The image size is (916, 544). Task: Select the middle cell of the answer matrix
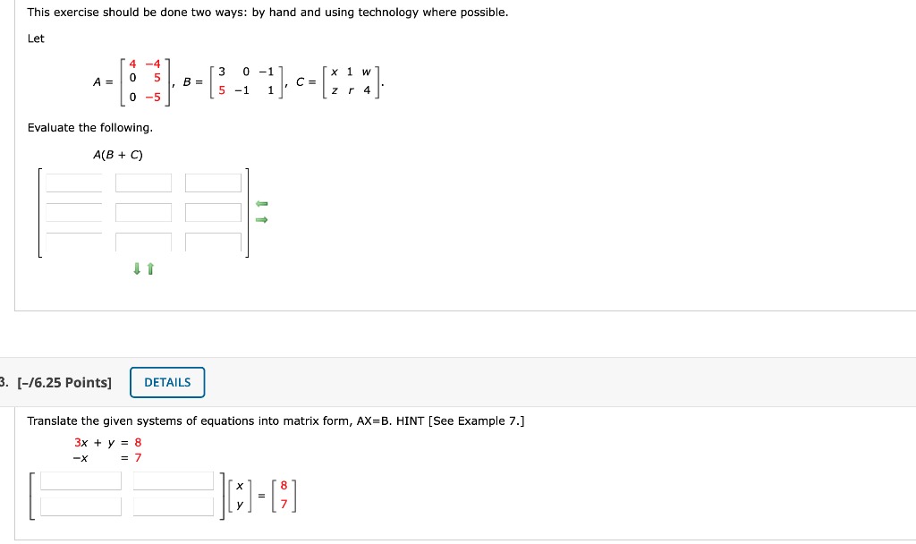[143, 212]
